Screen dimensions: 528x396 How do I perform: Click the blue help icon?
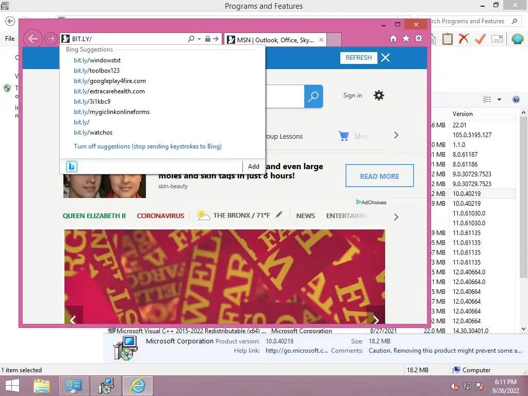tap(516, 100)
